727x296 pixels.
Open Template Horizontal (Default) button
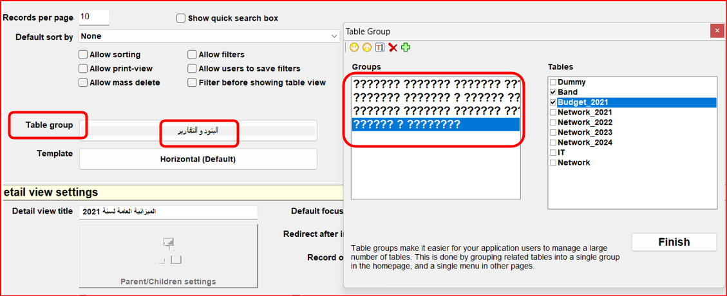(x=198, y=160)
